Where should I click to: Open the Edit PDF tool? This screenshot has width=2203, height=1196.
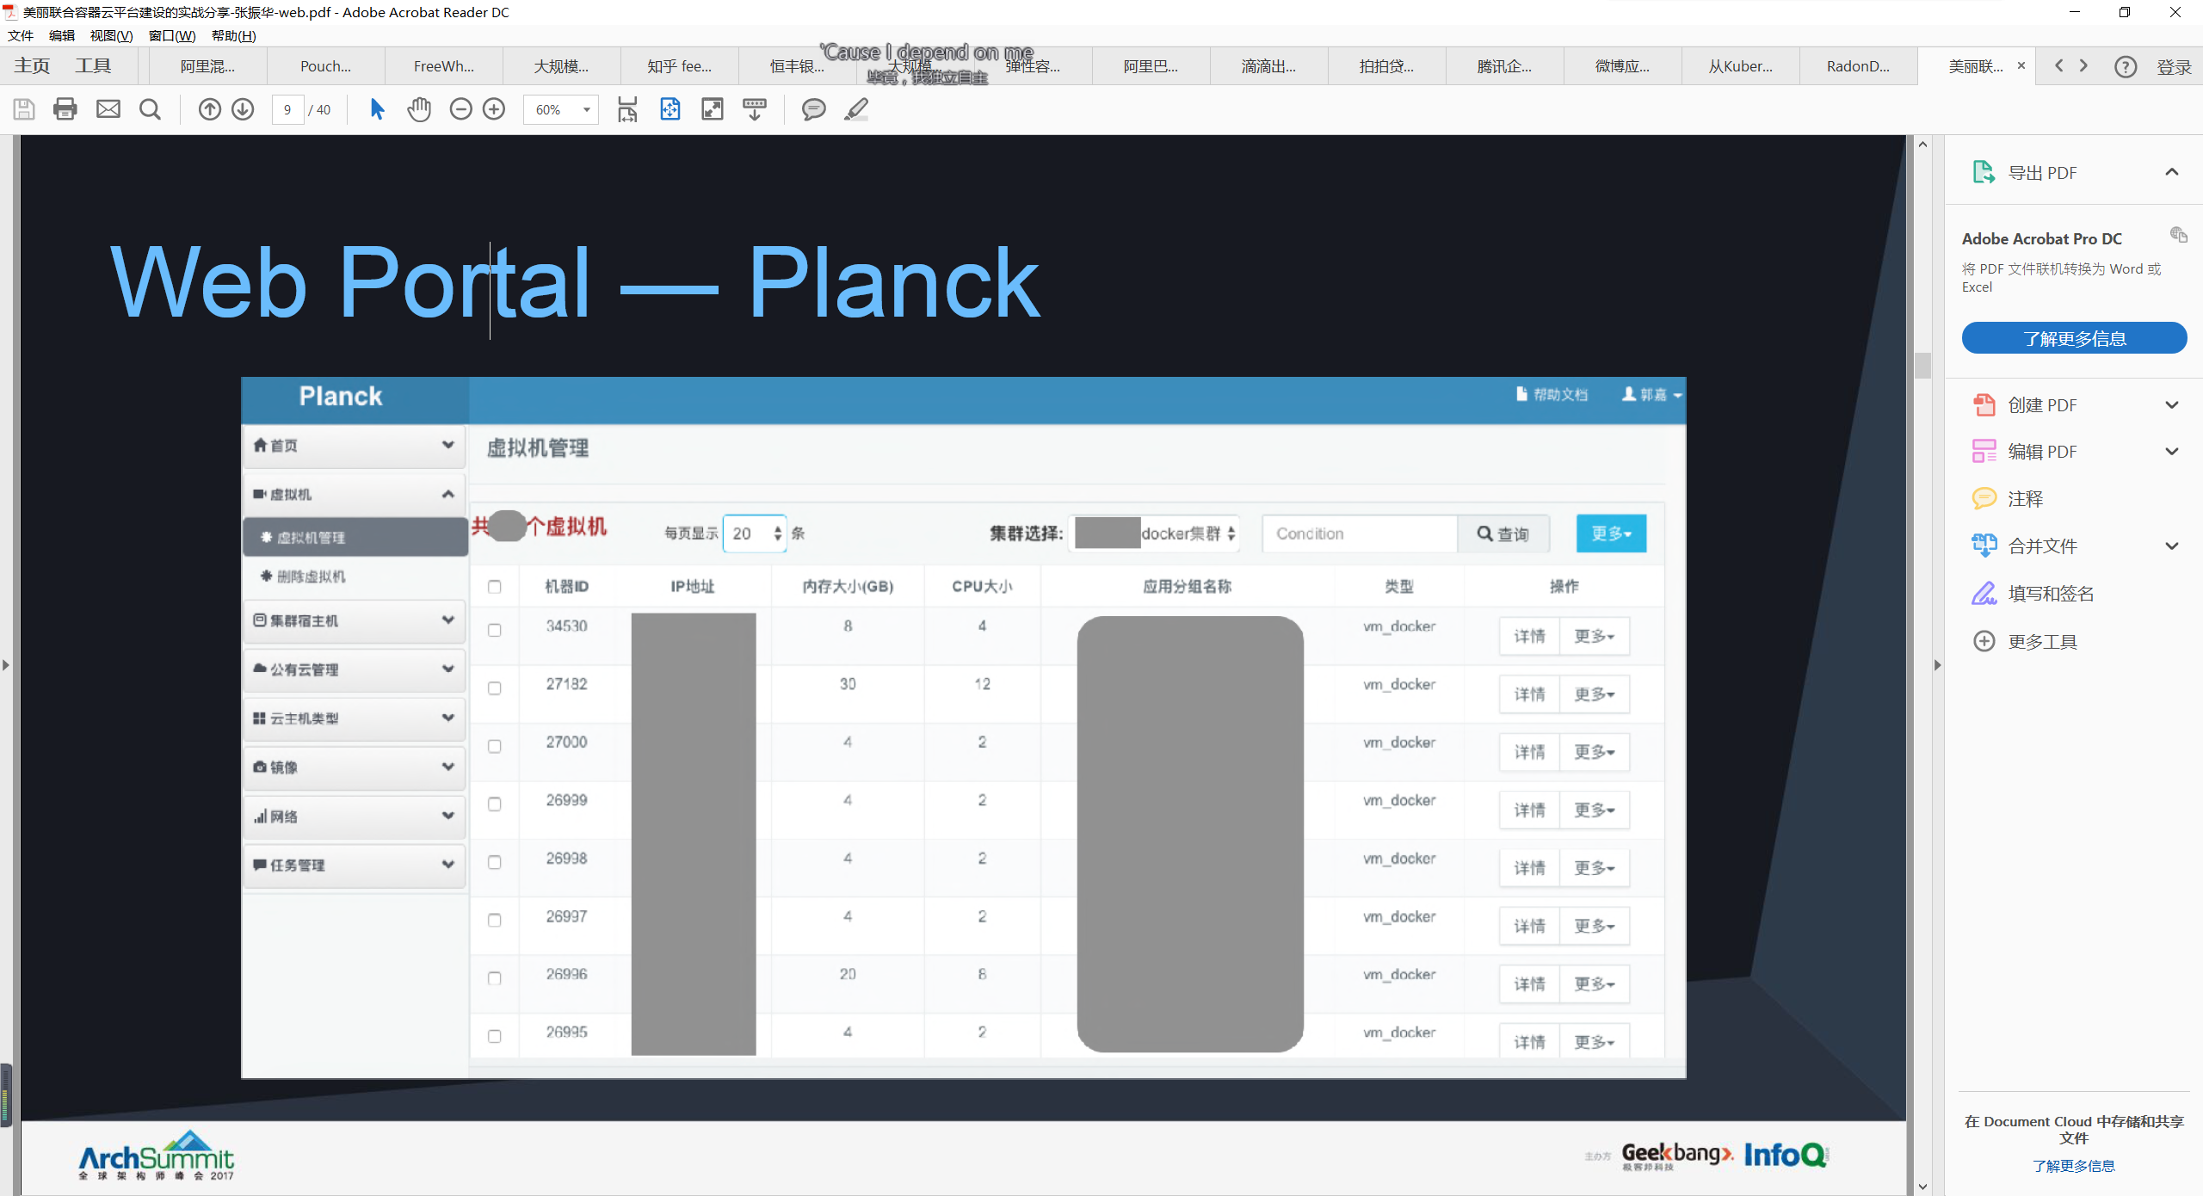[x=2041, y=451]
